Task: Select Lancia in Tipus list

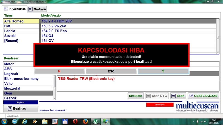Action: pos(21,31)
